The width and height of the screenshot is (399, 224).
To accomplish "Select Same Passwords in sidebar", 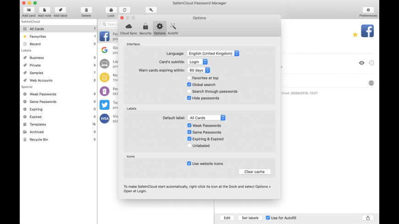I will [x=59, y=102].
